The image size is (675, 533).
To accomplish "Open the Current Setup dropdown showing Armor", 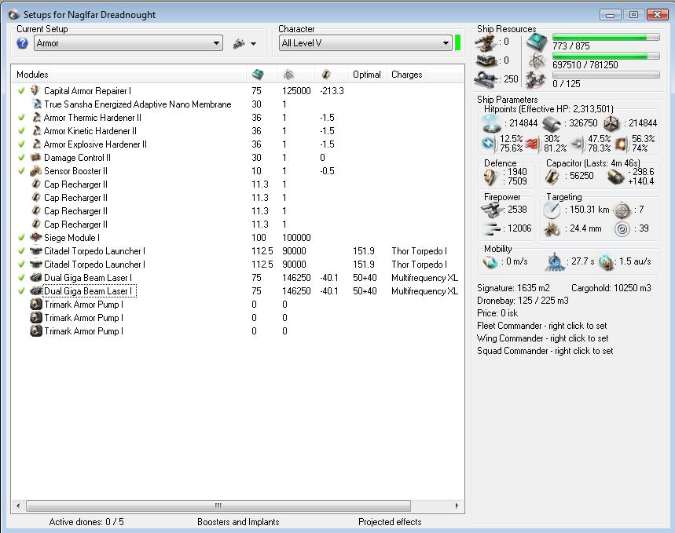I will tap(129, 43).
